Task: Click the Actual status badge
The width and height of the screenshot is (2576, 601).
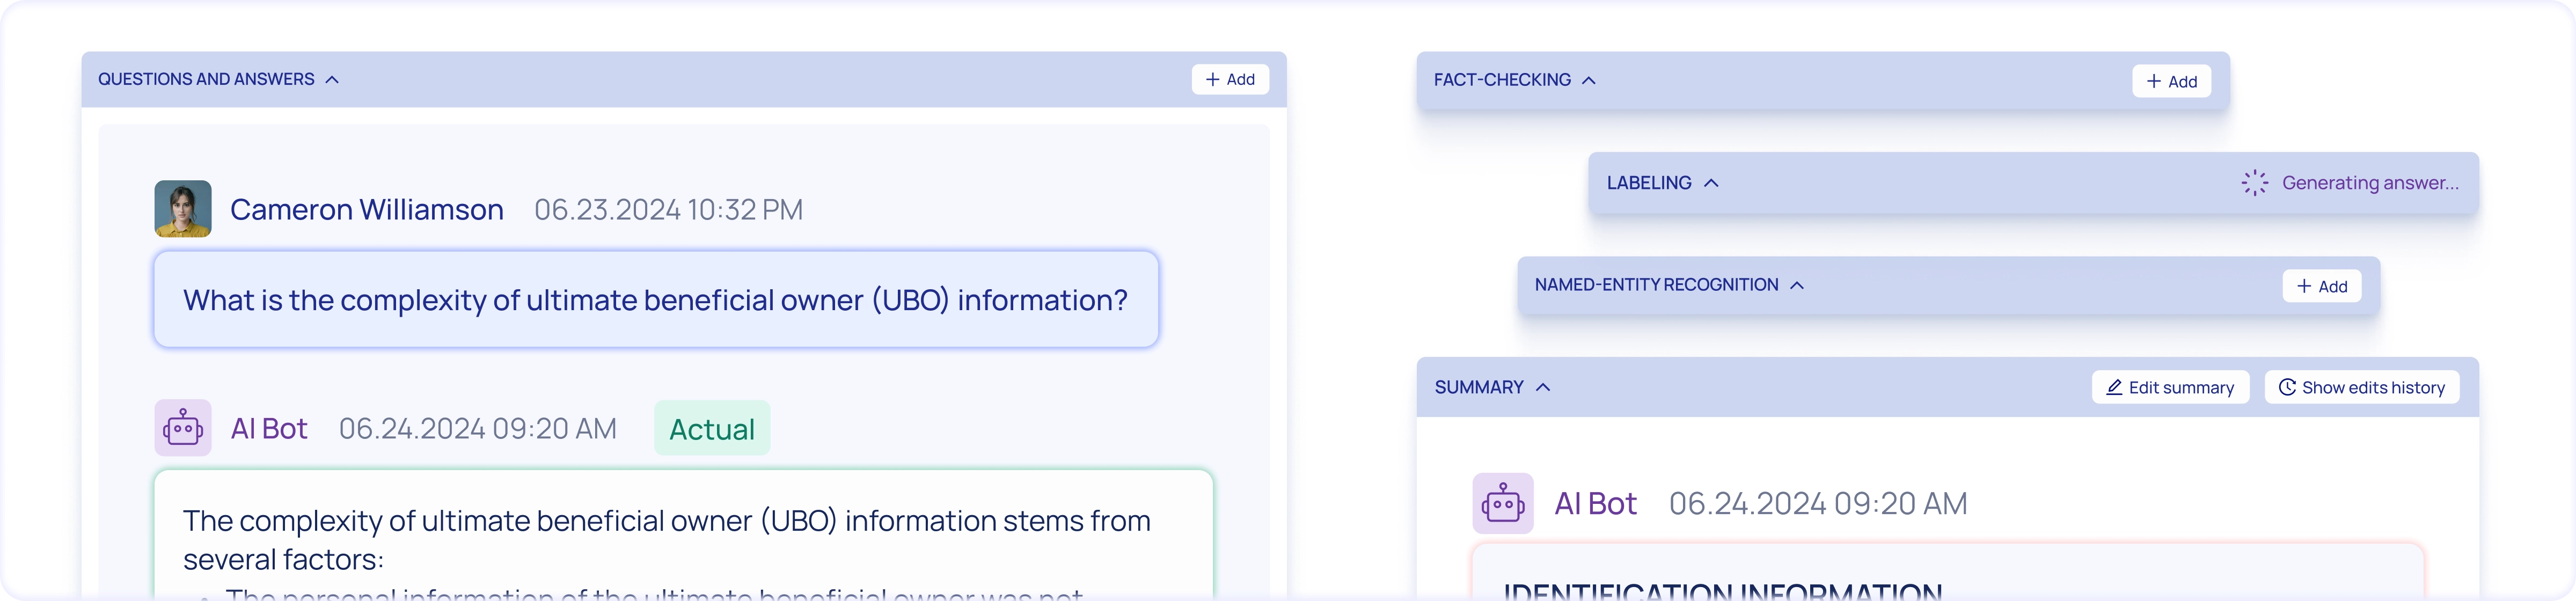Action: tap(712, 428)
